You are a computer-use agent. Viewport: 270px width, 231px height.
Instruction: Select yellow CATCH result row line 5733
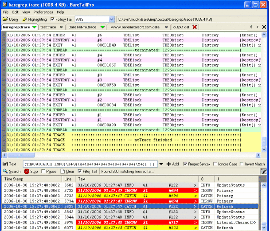pos(130,196)
